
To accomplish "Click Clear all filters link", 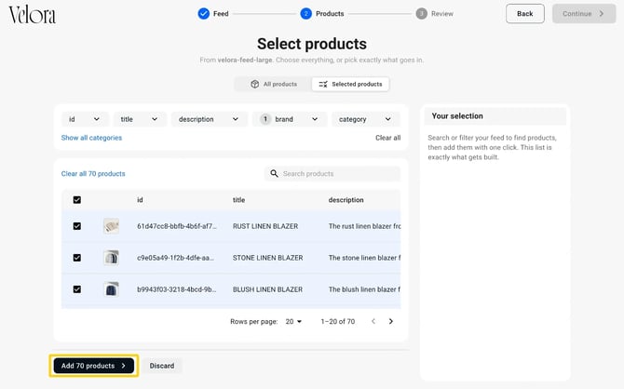I will (388, 138).
